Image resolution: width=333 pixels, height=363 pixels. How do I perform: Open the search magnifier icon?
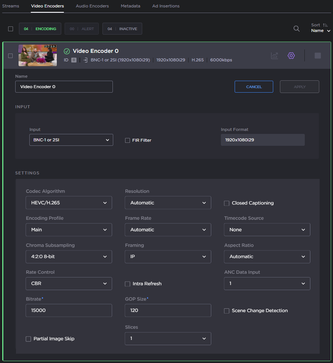(x=296, y=28)
